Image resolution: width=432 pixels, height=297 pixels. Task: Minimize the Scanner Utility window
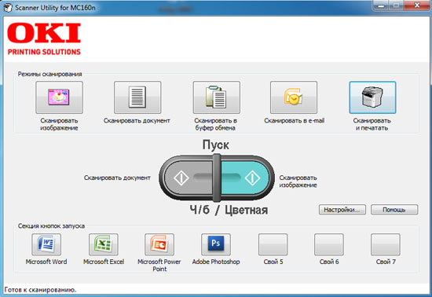[x=381, y=5]
